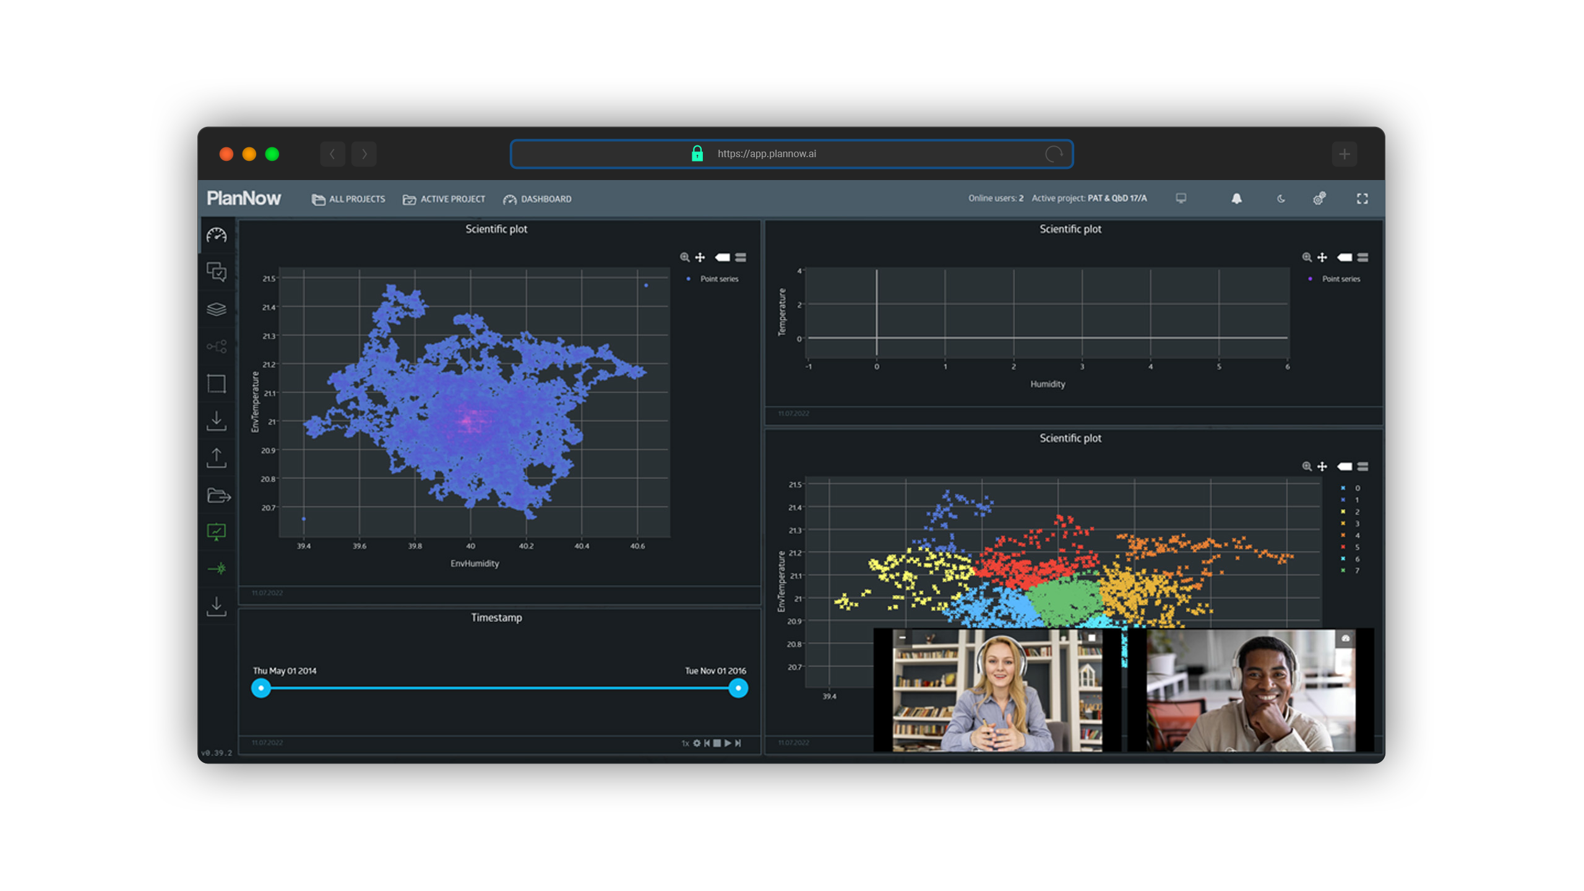Toggle cluster 7 legend entry
1584x891 pixels.
[x=1350, y=570]
